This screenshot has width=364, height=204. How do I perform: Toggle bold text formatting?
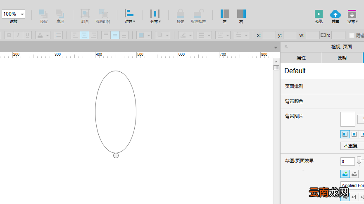click(9, 35)
